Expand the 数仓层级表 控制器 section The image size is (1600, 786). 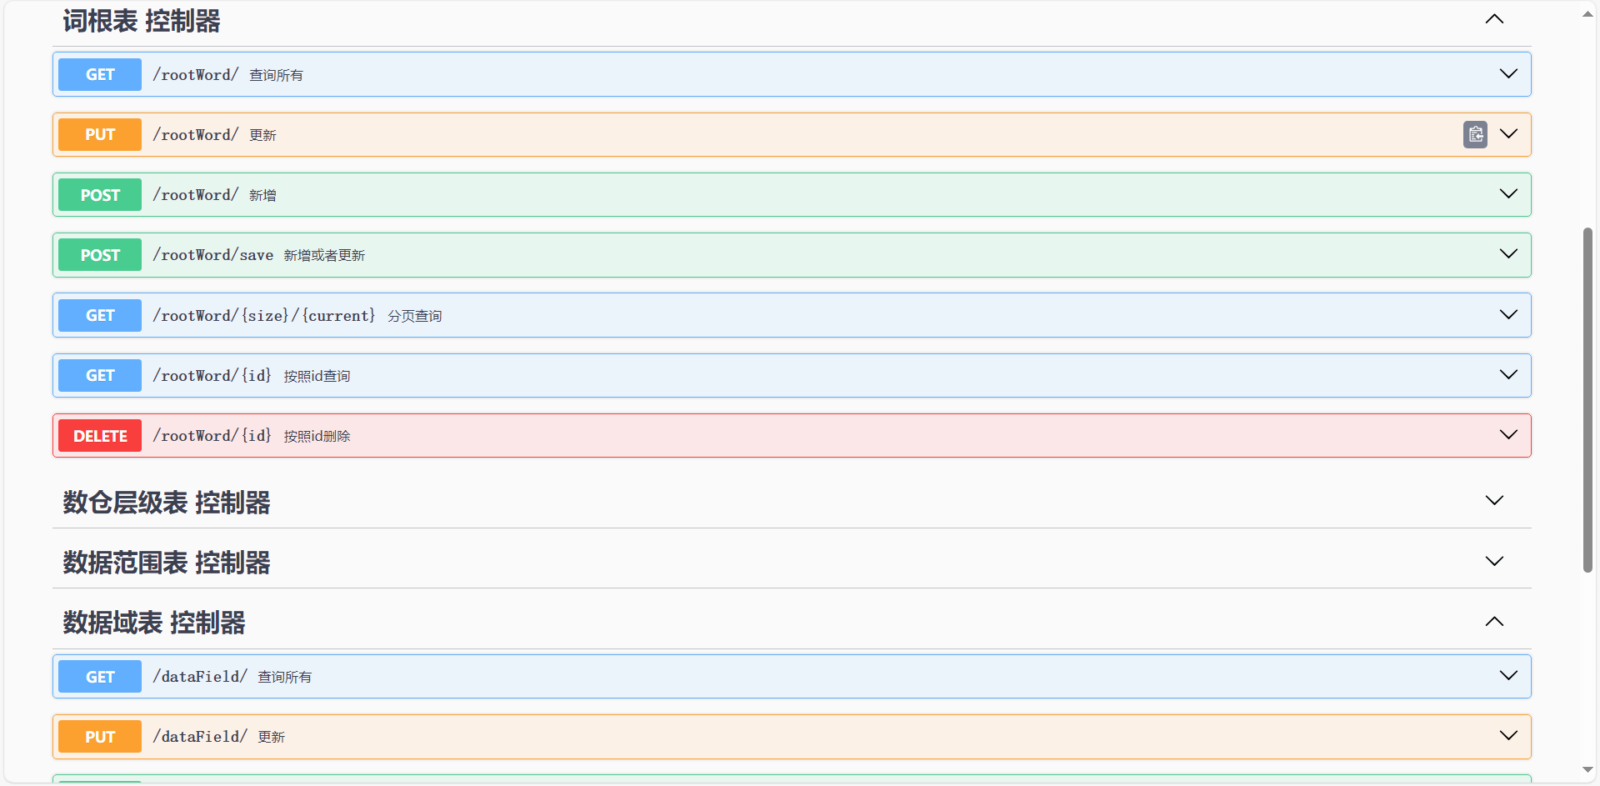click(x=1493, y=501)
